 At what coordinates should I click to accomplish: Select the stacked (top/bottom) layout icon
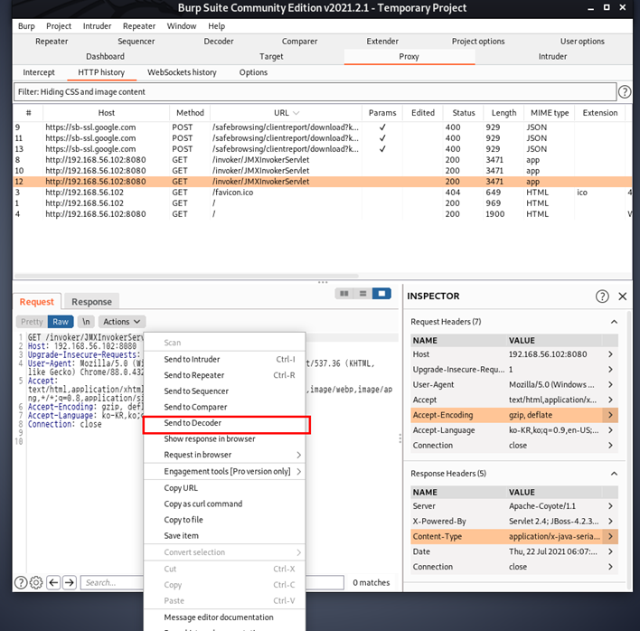362,294
